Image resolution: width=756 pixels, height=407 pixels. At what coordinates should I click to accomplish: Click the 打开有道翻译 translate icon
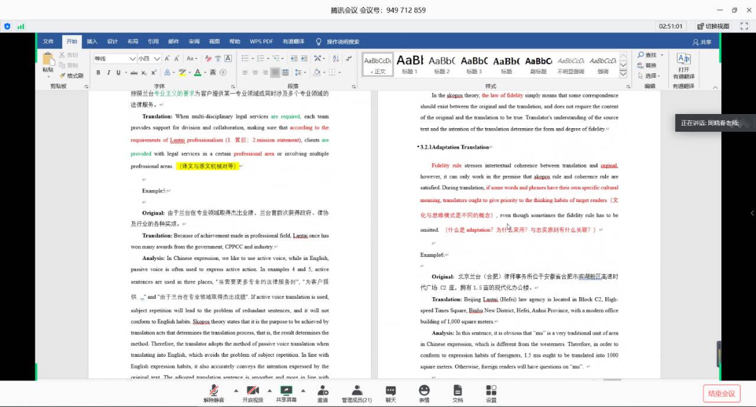683,65
